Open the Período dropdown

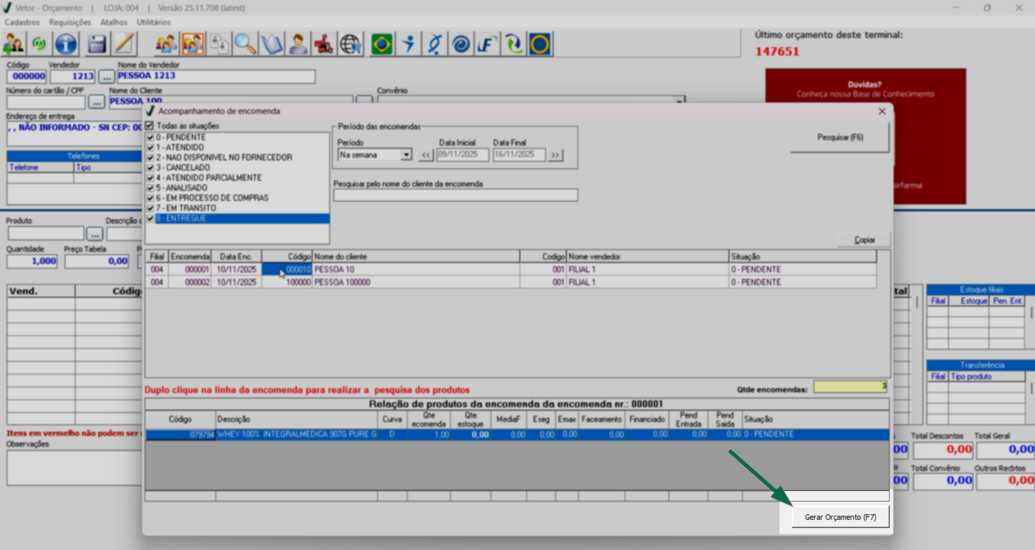406,155
